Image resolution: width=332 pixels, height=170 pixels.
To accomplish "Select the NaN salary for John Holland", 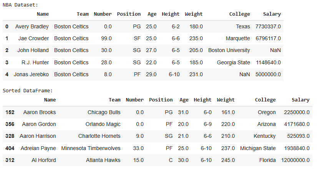I will point(275,51).
